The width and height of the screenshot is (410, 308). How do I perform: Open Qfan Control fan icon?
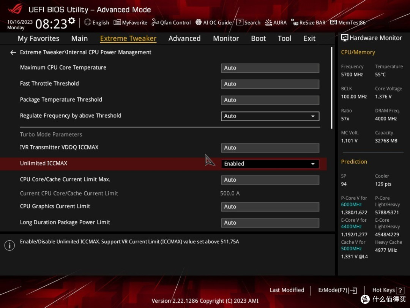(x=155, y=22)
